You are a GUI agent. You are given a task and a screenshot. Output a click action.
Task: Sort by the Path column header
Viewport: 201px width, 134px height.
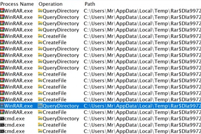coord(90,4)
